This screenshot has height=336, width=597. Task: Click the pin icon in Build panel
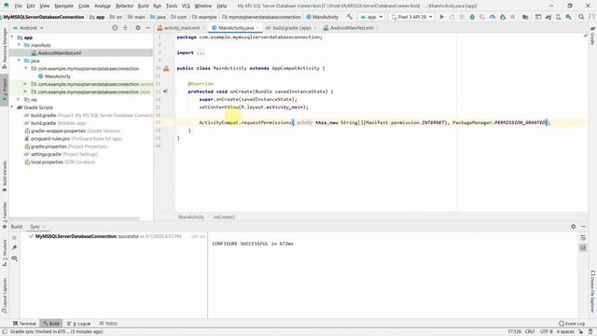[x=15, y=247]
